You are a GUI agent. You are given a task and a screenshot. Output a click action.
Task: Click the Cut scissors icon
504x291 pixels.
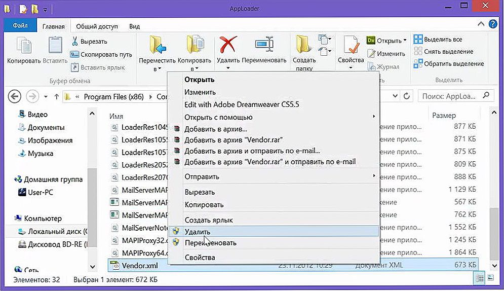pyautogui.click(x=75, y=41)
